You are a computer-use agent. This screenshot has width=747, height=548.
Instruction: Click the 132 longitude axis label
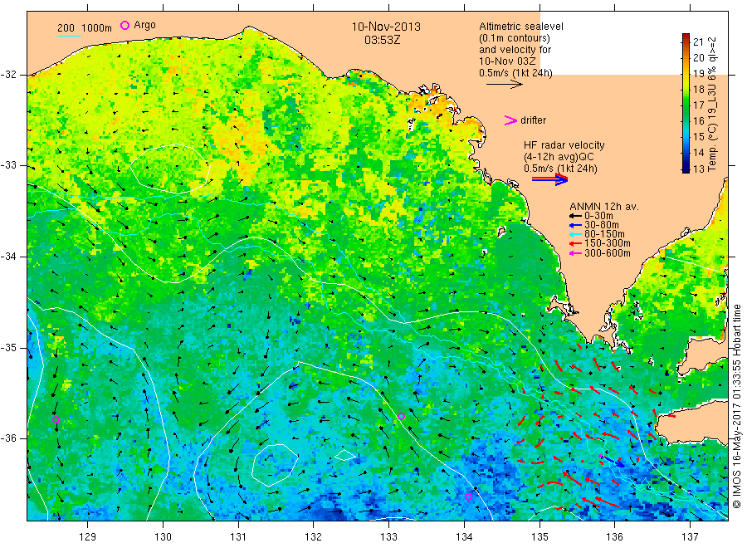pos(314,537)
